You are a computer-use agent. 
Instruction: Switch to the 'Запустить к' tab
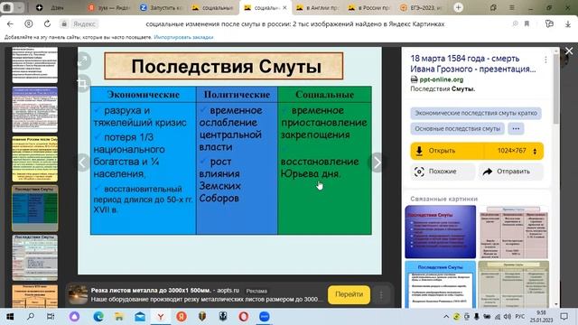pos(161,7)
